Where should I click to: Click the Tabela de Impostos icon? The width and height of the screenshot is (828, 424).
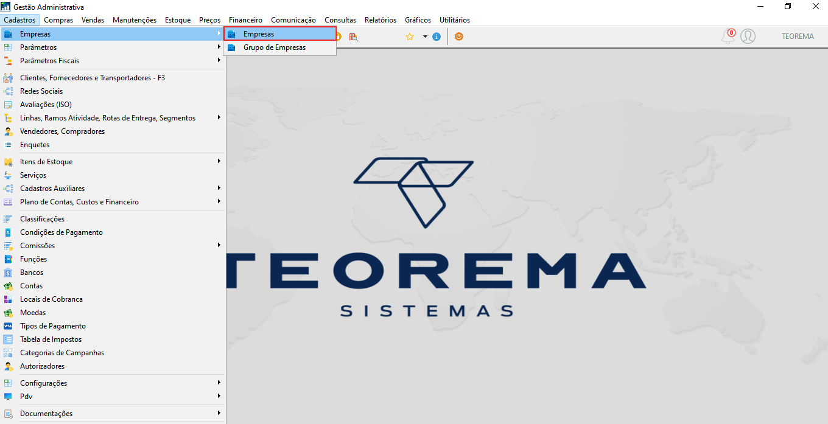[8, 339]
